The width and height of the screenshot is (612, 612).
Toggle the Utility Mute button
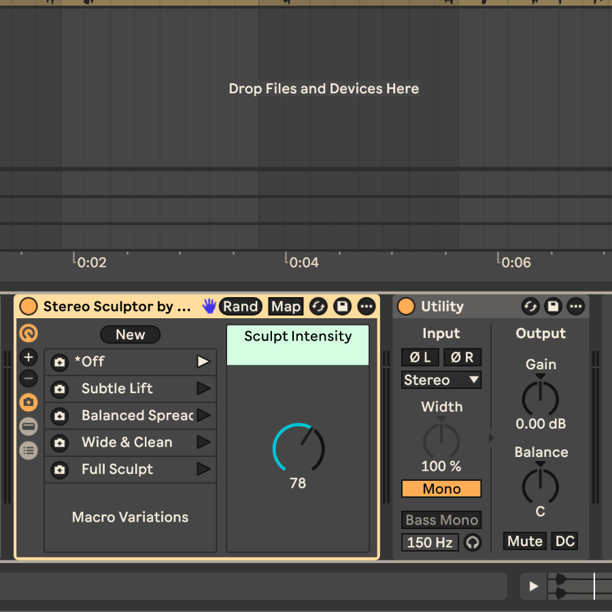coord(525,541)
